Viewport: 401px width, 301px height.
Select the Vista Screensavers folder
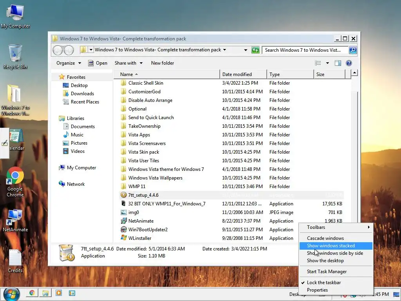(147, 143)
